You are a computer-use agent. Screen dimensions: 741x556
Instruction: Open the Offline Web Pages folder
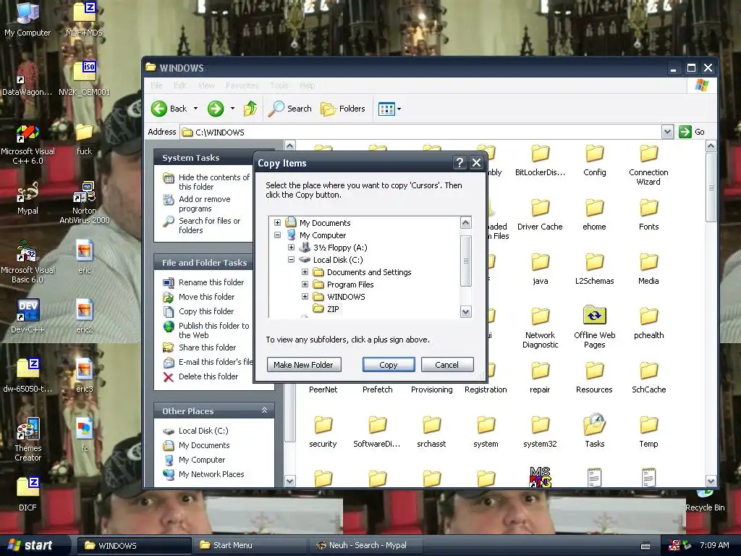(x=595, y=327)
